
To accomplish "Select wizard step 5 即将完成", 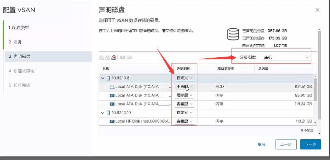I will (x=19, y=85).
